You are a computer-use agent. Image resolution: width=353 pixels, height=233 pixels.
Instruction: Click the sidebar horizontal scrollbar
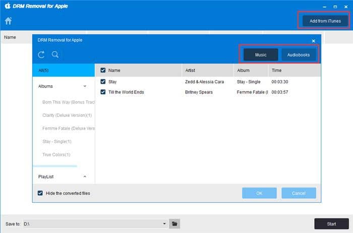coord(55,166)
